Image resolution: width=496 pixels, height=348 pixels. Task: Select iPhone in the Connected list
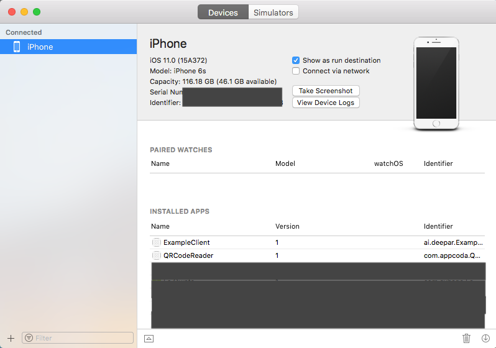coord(68,47)
